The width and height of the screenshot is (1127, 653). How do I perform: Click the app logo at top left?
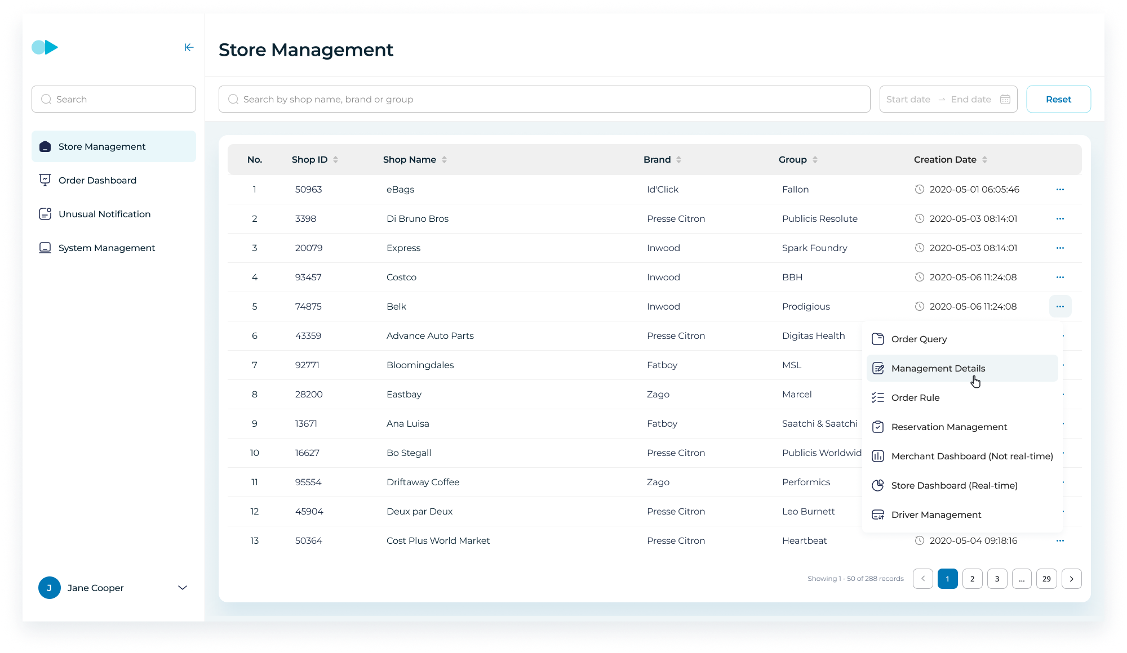[45, 47]
